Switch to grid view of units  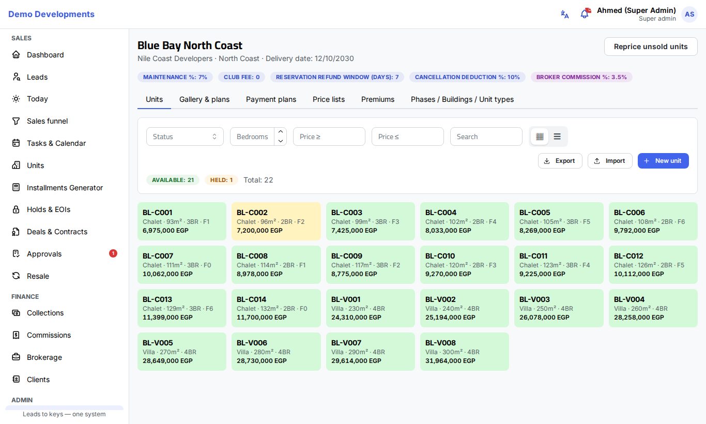coord(540,137)
